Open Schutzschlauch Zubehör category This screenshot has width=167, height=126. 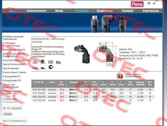coord(14,72)
